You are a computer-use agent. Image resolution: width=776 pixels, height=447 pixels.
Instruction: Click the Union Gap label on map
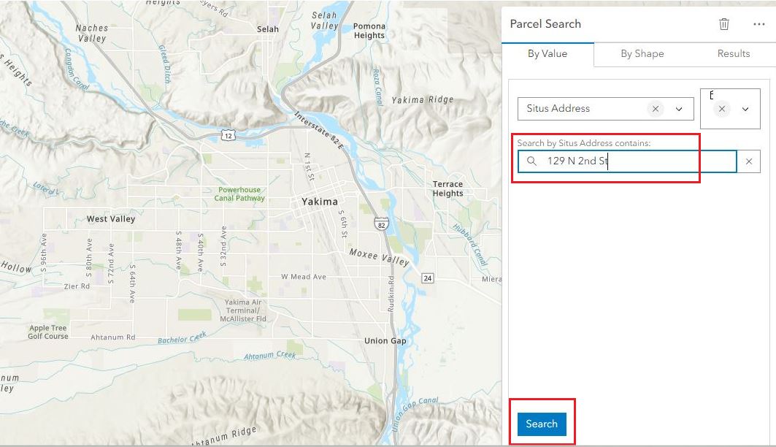[385, 341]
